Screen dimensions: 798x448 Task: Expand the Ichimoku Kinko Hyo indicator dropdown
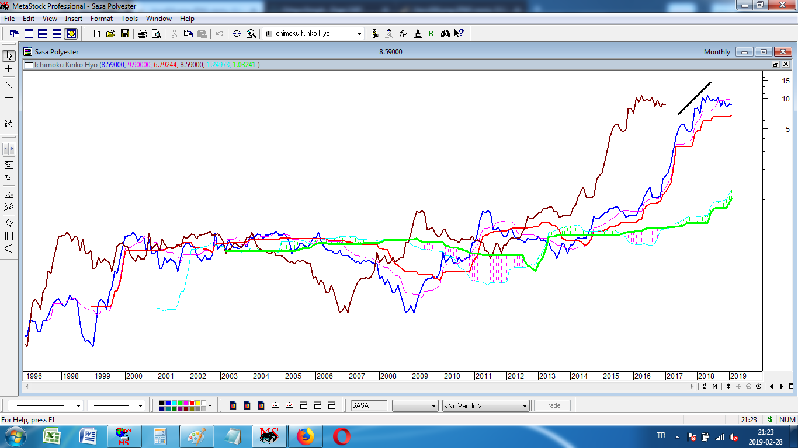[x=359, y=34]
